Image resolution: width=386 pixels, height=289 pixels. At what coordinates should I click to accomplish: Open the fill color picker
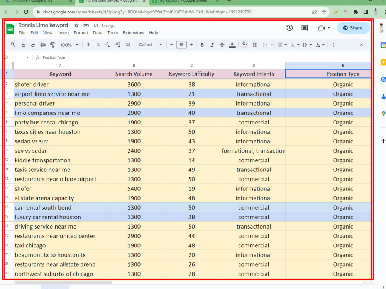pos(244,45)
